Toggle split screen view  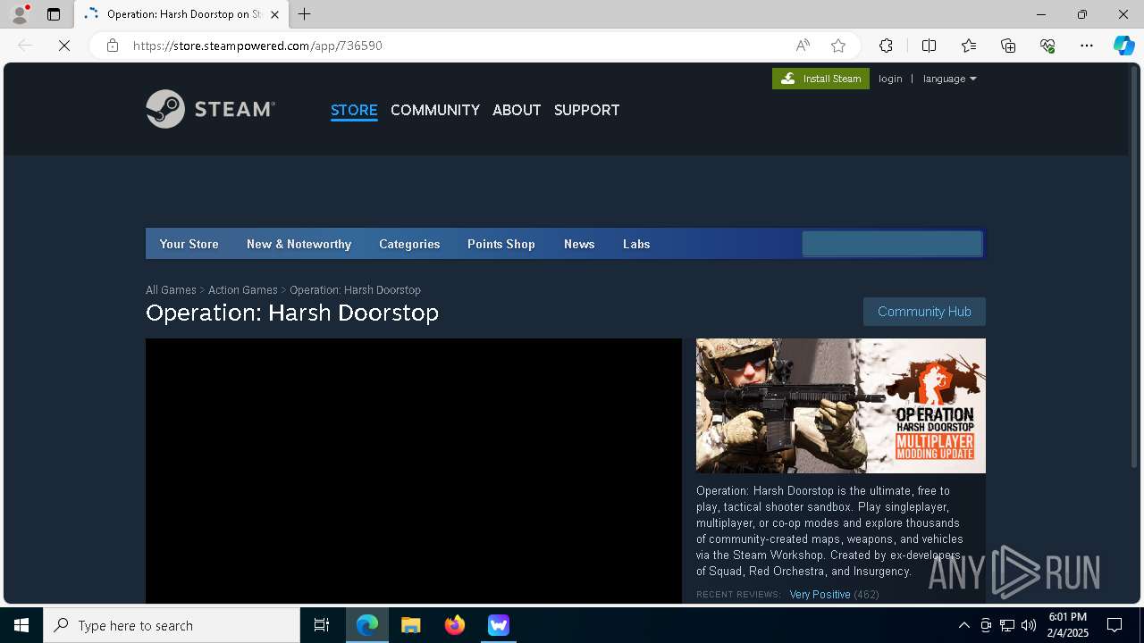929,46
